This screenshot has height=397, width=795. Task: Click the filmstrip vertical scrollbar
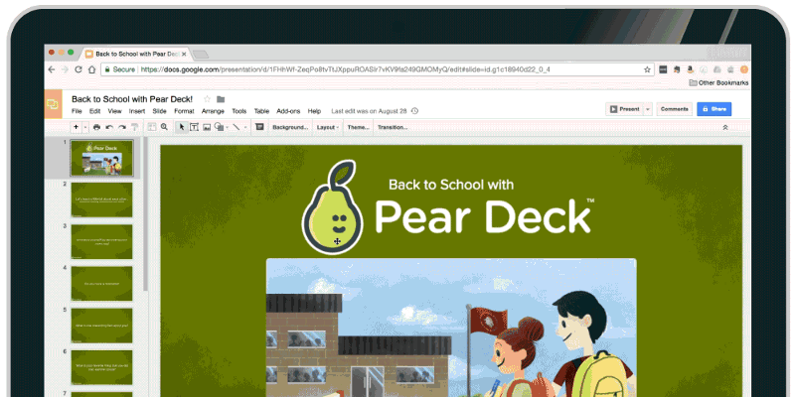click(x=144, y=212)
